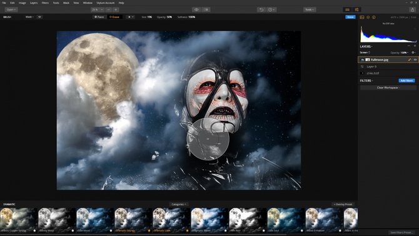Open the brush shape dropdown

pos(130,17)
